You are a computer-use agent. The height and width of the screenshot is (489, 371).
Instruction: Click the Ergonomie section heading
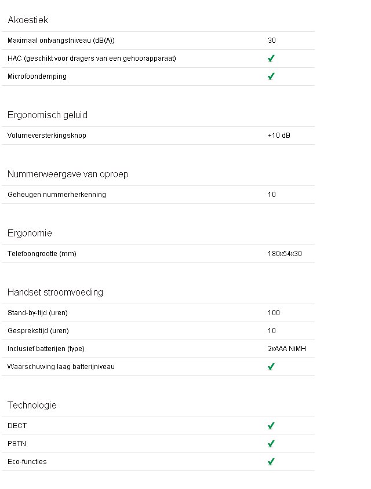[30, 233]
